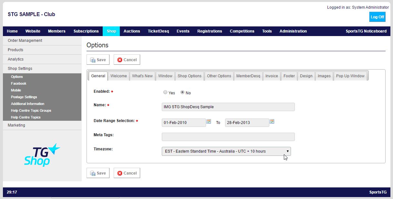
Task: Click the Meta Tags input field
Action: pyautogui.click(x=228, y=137)
